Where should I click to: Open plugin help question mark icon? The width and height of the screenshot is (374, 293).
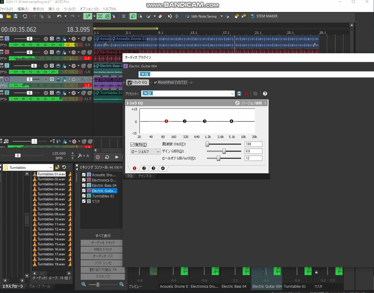[265, 94]
